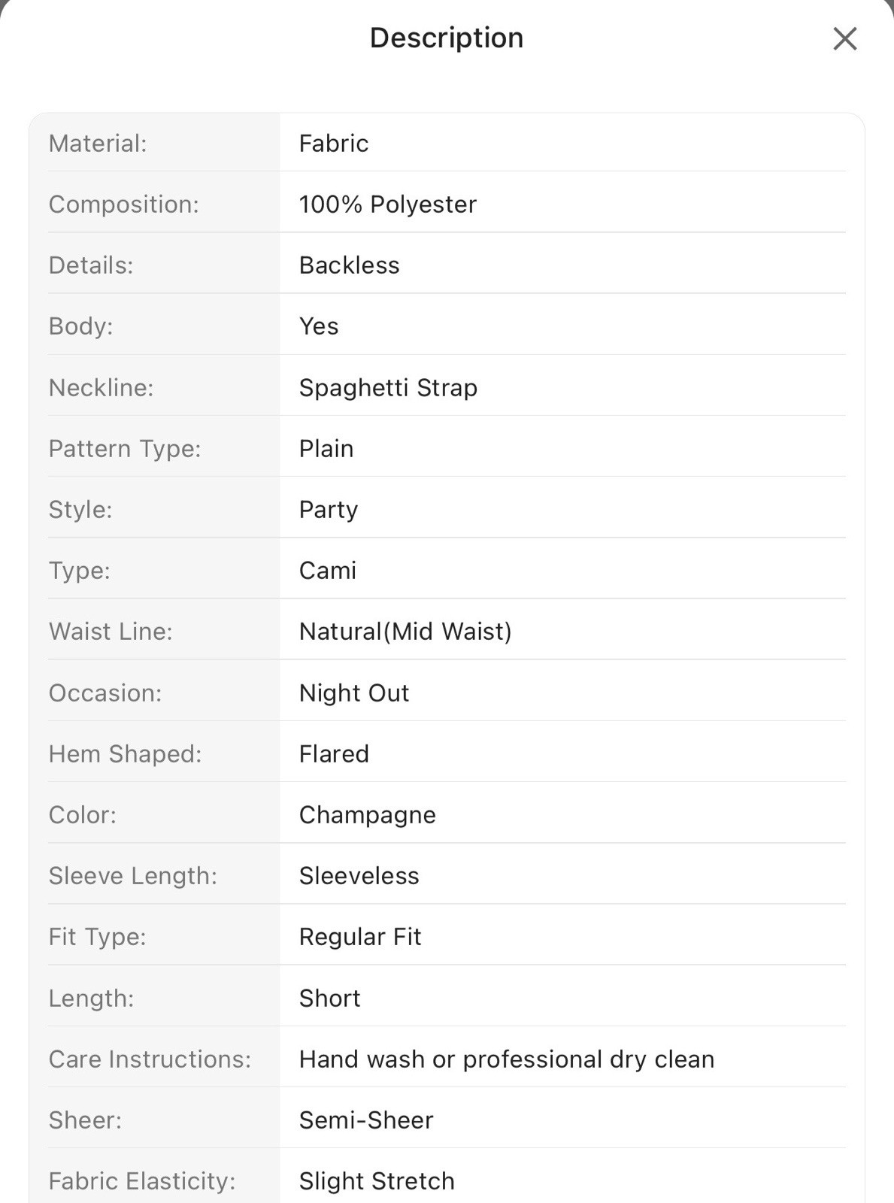Tap the Occasion value Night Out
The image size is (894, 1203).
pyautogui.click(x=354, y=692)
